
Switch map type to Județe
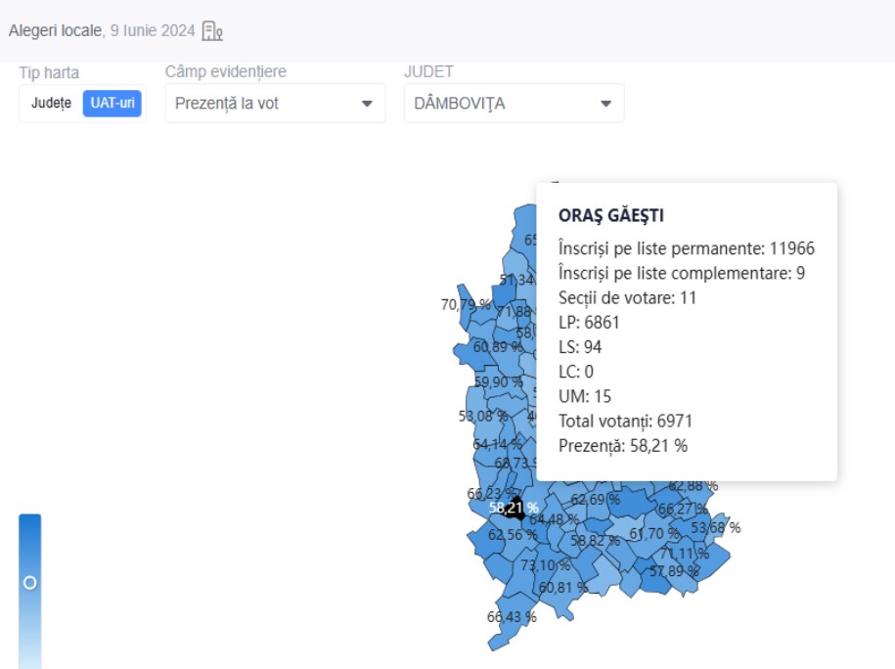[x=51, y=104]
